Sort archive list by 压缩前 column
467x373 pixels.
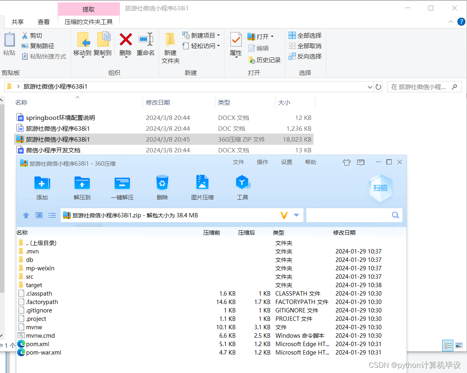[x=212, y=233]
